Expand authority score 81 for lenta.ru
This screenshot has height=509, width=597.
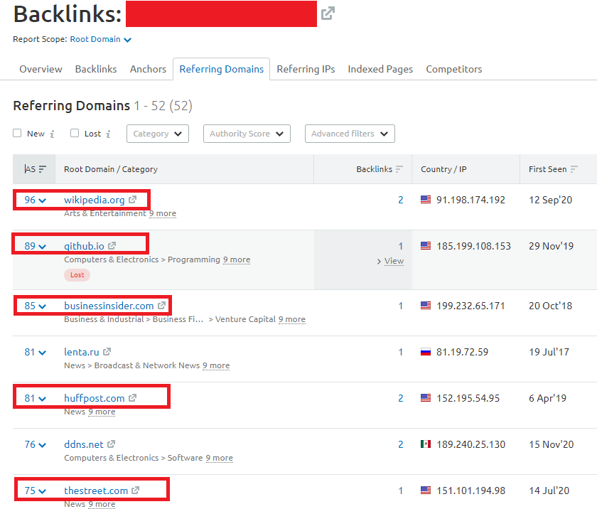point(35,352)
